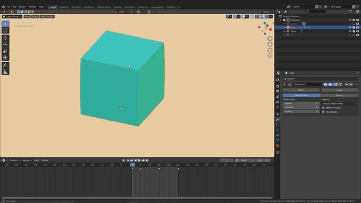Open the viewport Add menu

[43, 16]
